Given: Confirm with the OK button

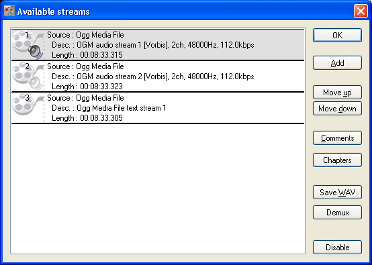Looking at the screenshot, I should tap(337, 36).
